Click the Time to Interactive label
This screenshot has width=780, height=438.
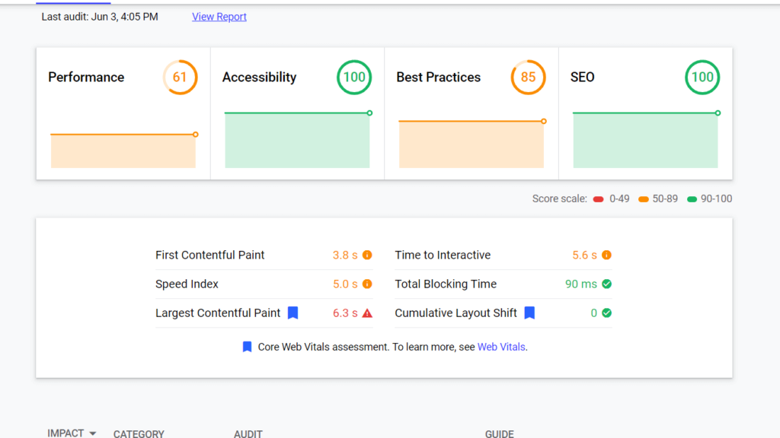[443, 255]
